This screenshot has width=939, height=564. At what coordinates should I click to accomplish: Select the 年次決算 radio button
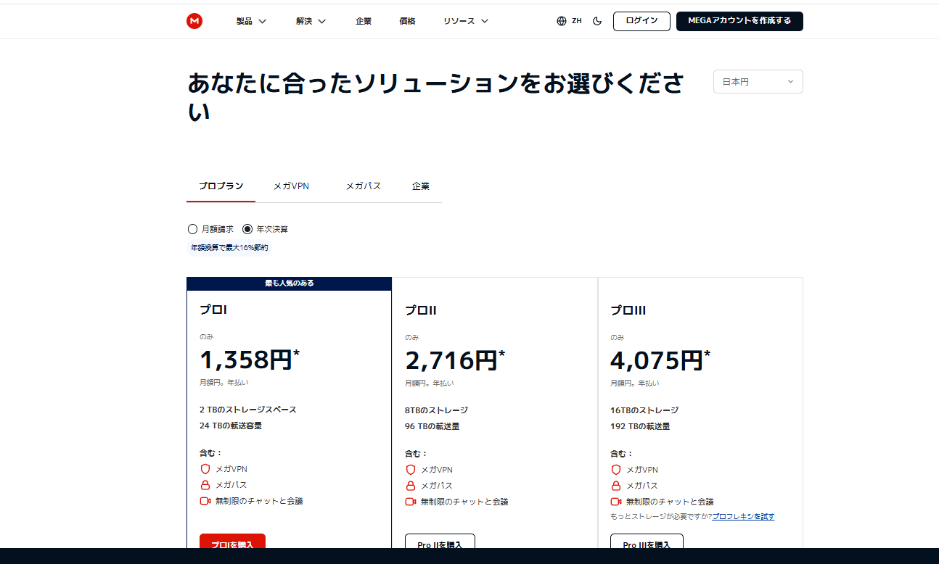[x=247, y=229]
